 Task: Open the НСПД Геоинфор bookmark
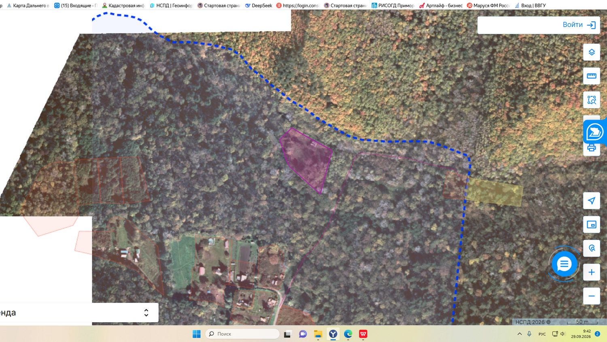tap(171, 5)
